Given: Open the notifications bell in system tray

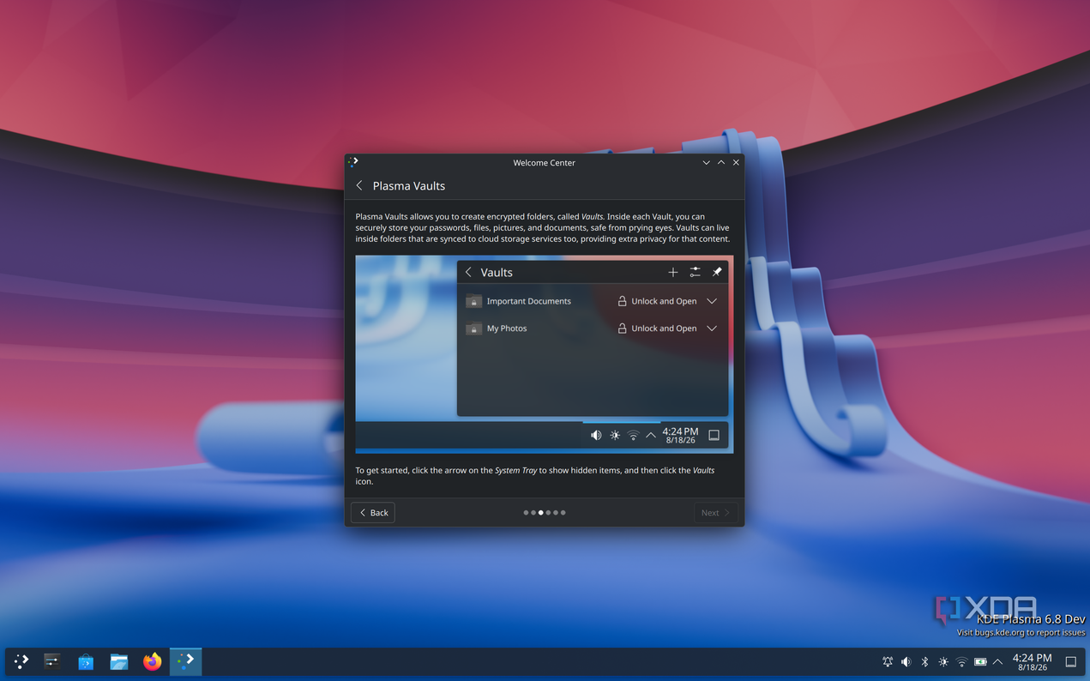Looking at the screenshot, I should pyautogui.click(x=888, y=662).
